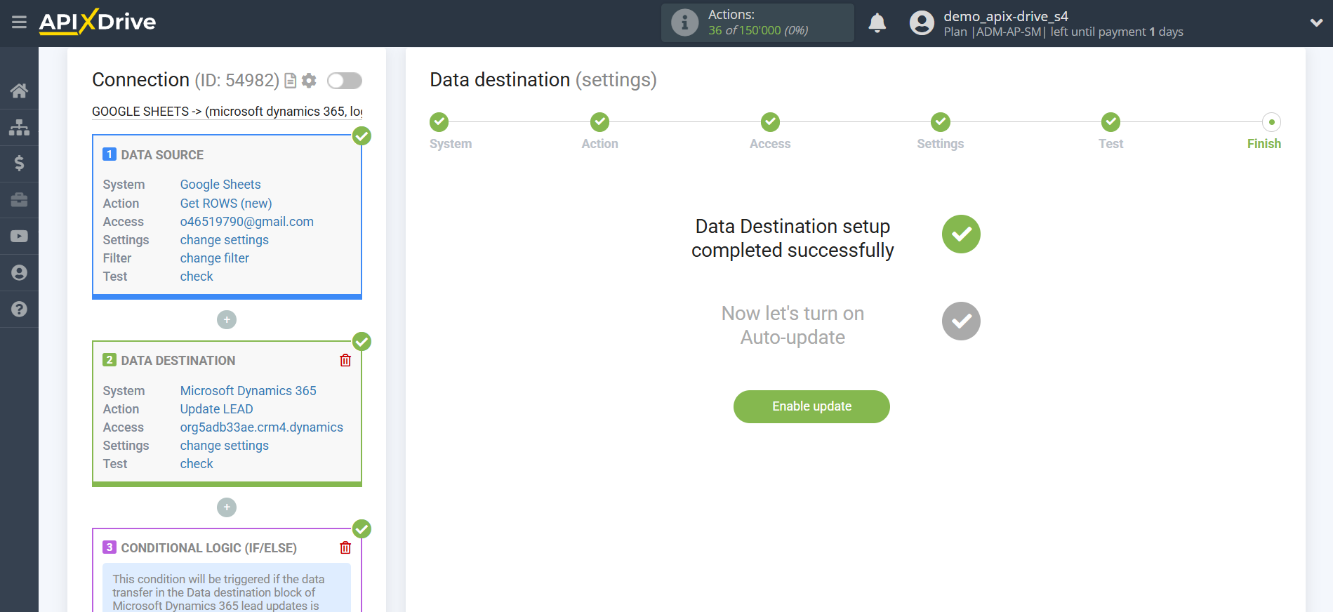Open the o46519790@gmail.com access link
This screenshot has height=612, width=1333.
(247, 222)
